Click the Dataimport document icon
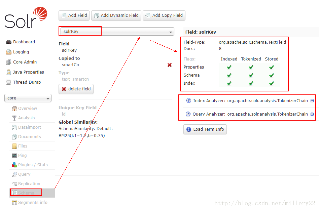The height and width of the screenshot is (210, 319). tap(14, 127)
